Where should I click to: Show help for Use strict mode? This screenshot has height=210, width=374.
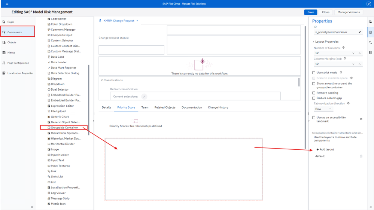(x=341, y=73)
